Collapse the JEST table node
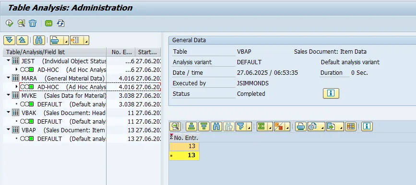Screen dimensions: 416x185 (8, 61)
